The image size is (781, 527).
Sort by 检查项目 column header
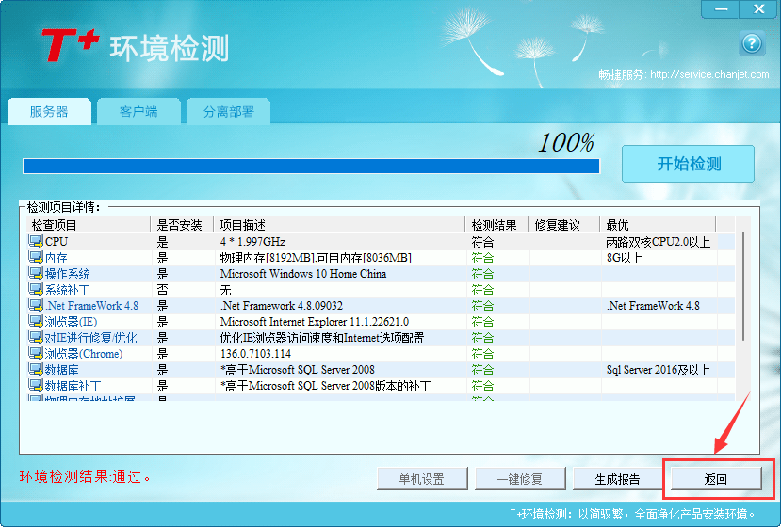(89, 225)
